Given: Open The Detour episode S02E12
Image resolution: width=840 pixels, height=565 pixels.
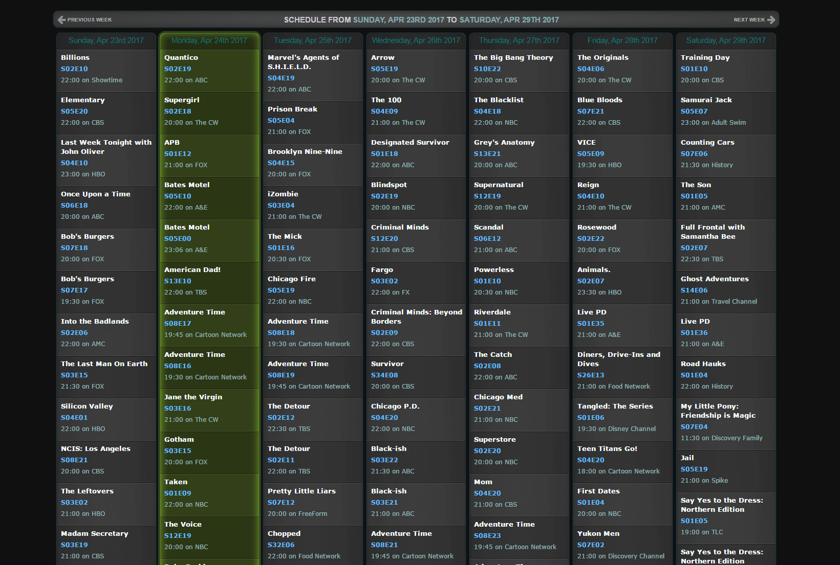Looking at the screenshot, I should tap(281, 418).
